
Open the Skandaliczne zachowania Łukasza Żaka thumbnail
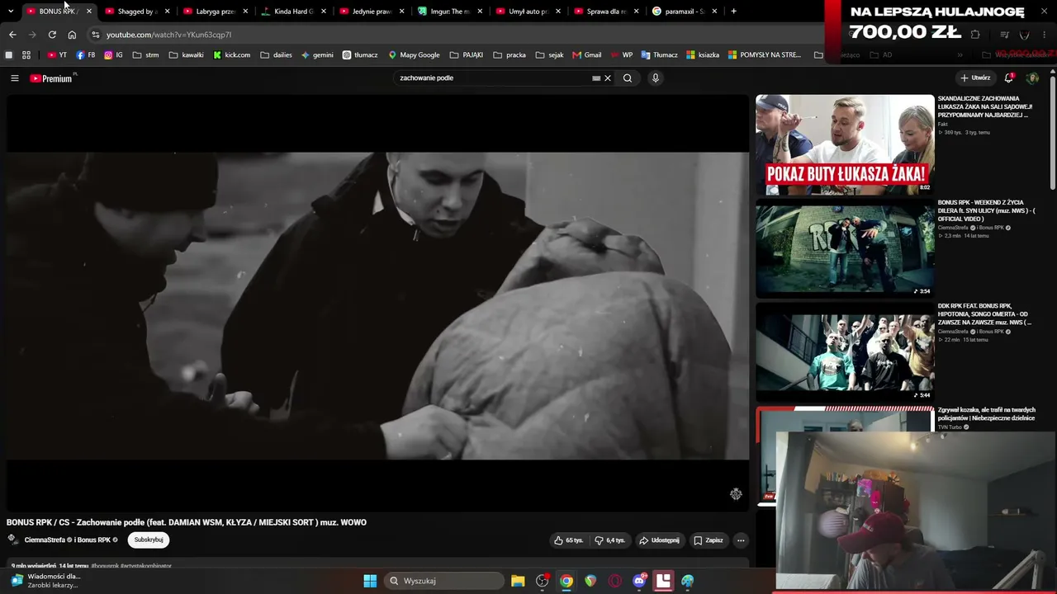click(x=845, y=144)
